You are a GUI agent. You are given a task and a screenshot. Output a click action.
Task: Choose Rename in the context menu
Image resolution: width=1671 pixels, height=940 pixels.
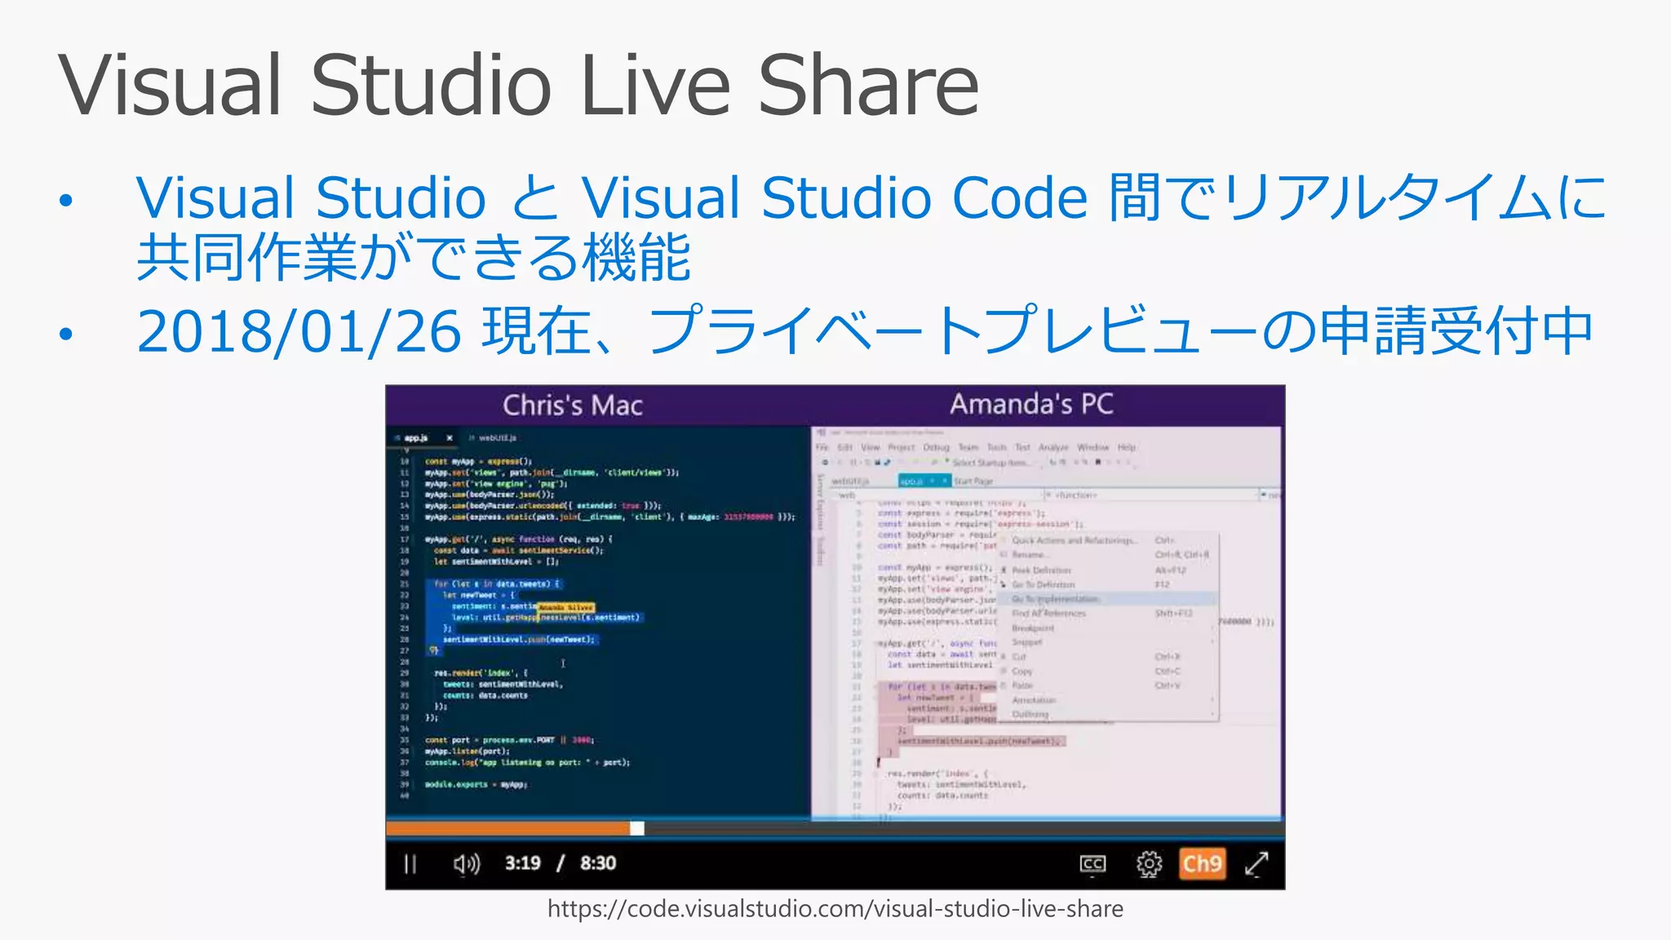click(1108, 555)
